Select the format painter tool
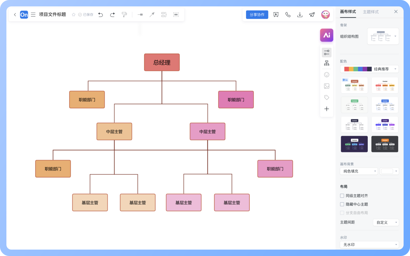 pos(124,15)
